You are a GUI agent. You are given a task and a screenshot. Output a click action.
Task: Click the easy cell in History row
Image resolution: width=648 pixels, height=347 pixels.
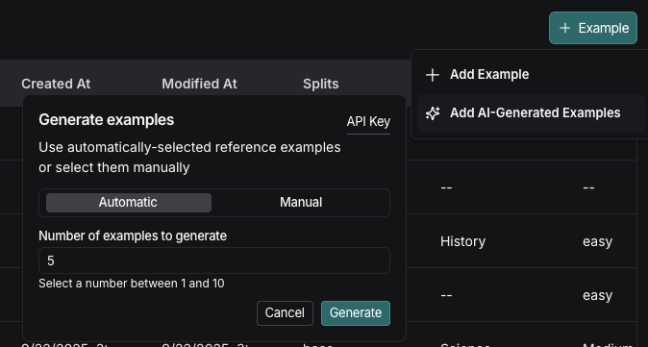pos(597,241)
